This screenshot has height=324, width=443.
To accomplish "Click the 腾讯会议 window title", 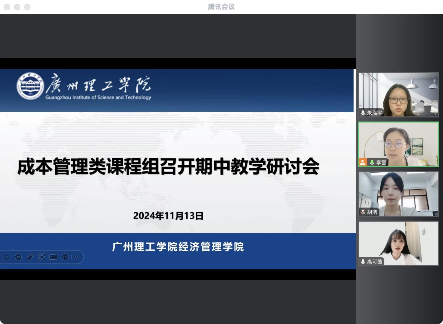I will (x=221, y=7).
